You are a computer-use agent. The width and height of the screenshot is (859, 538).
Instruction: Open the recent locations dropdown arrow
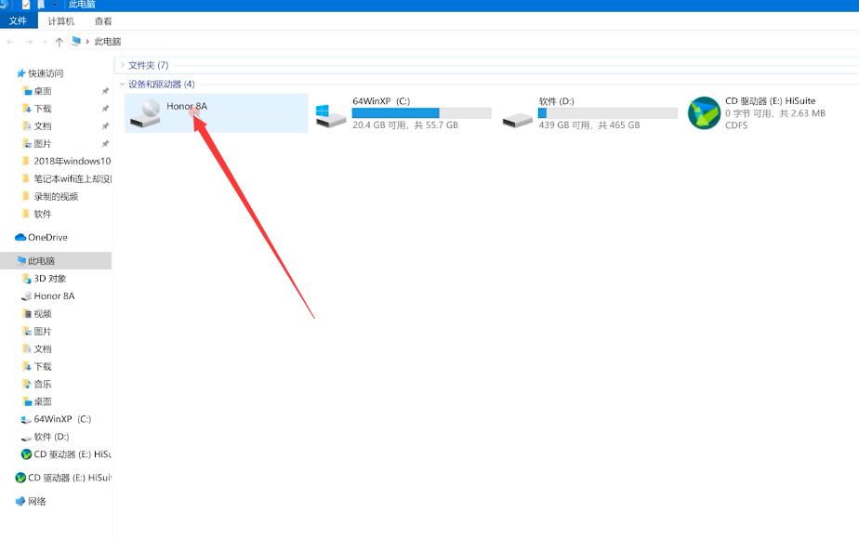coord(45,42)
